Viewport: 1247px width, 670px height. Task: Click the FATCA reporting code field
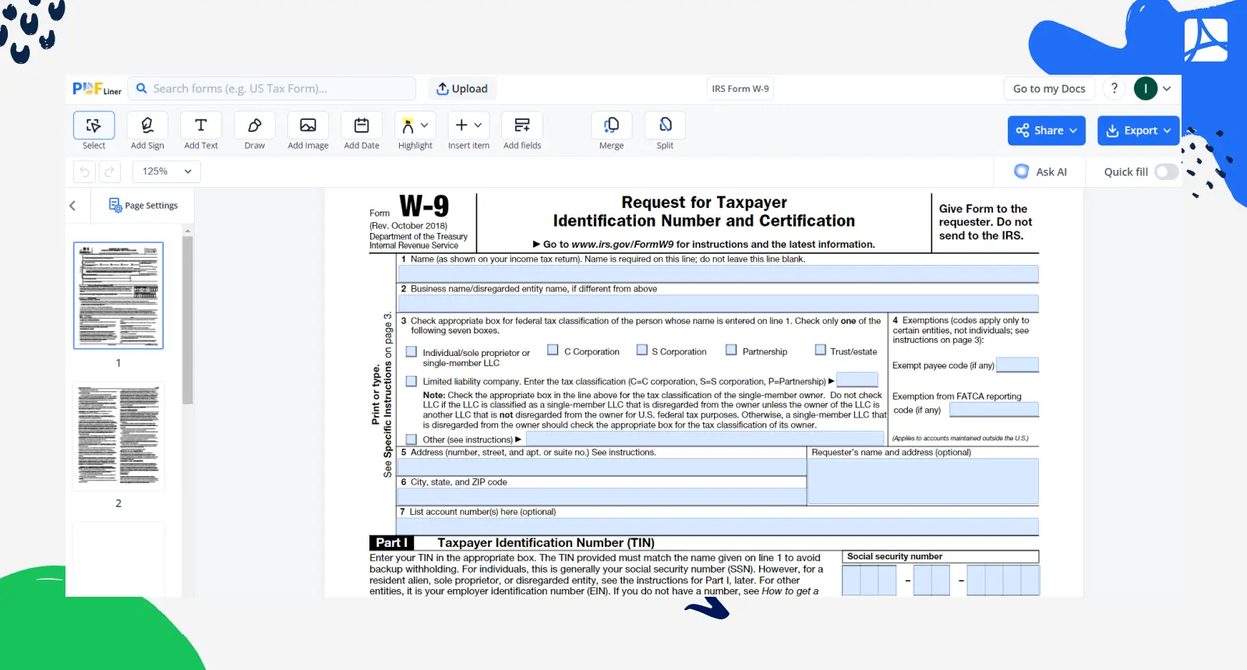(x=994, y=409)
